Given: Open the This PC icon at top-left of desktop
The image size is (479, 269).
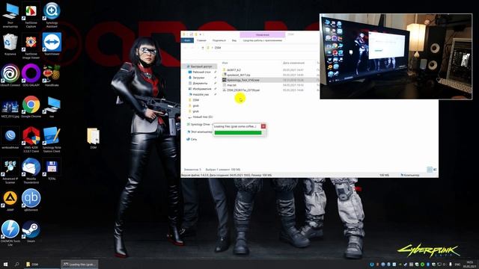Looking at the screenshot, I should pos(10,15).
